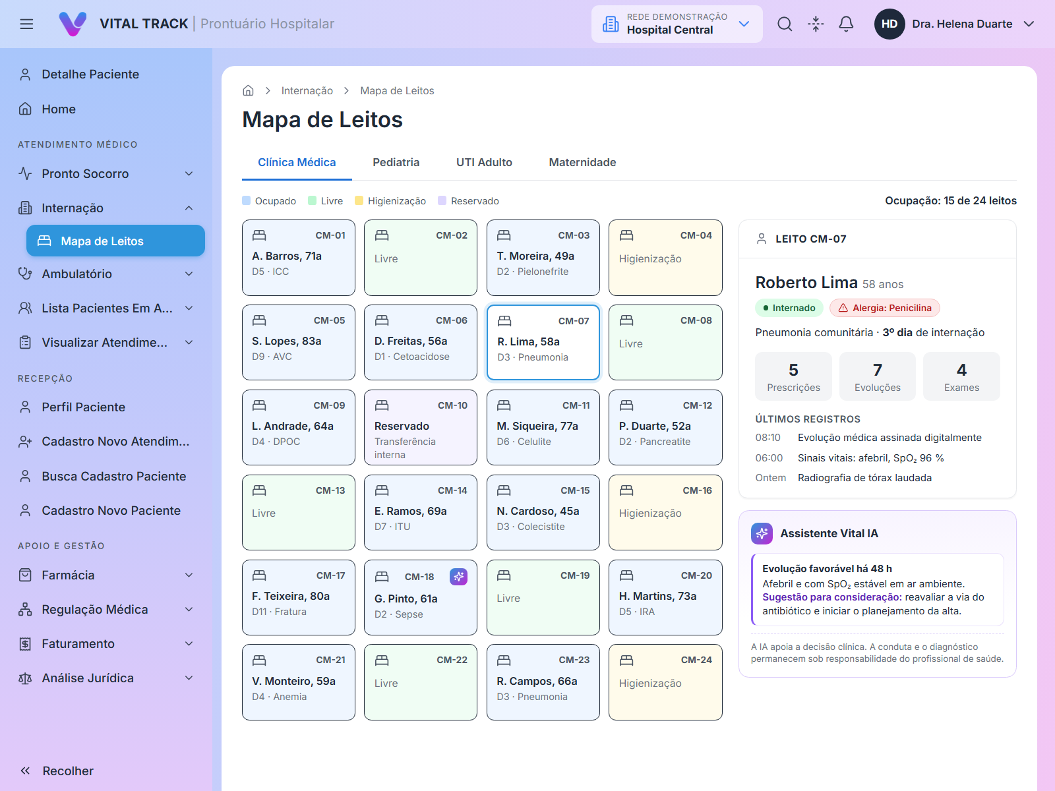Open the hamburger menu icon
1055x791 pixels.
[x=26, y=24]
